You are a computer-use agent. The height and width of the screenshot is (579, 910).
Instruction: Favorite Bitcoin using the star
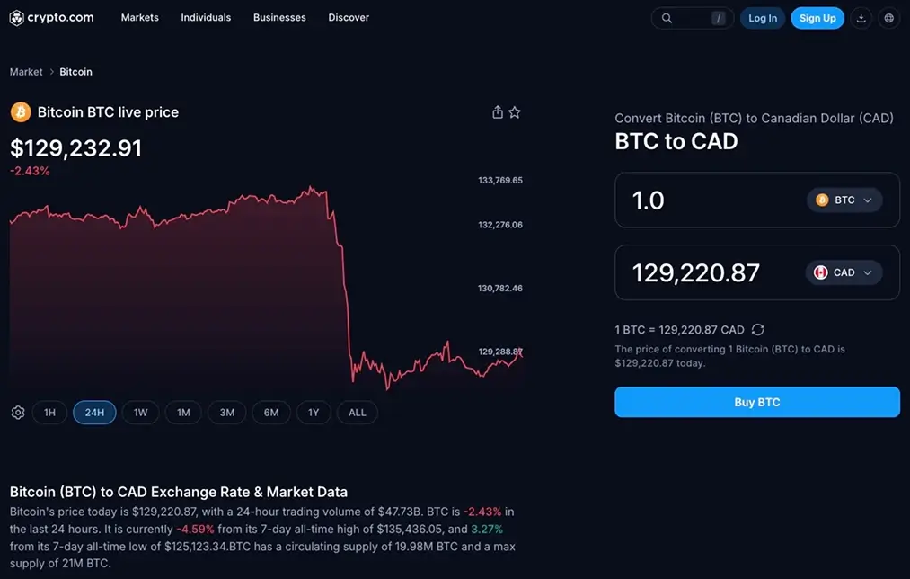[x=514, y=111]
